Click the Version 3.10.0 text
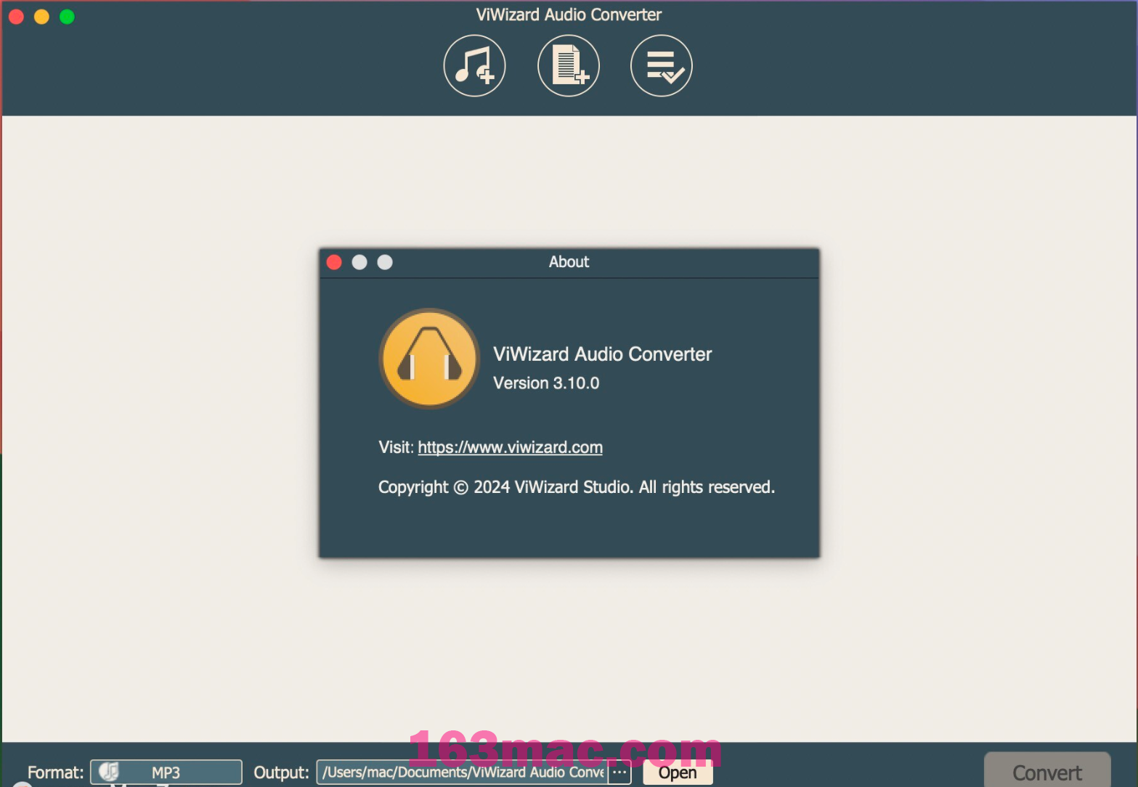The width and height of the screenshot is (1138, 787). [546, 383]
